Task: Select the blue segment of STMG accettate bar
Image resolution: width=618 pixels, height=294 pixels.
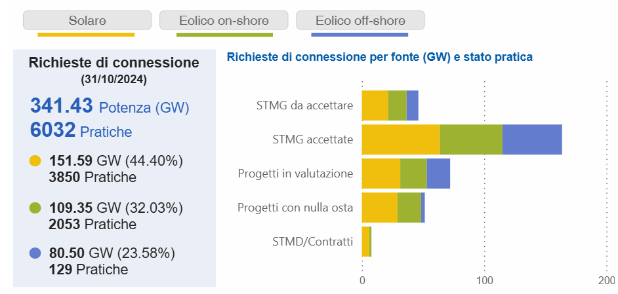Action: [x=532, y=139]
